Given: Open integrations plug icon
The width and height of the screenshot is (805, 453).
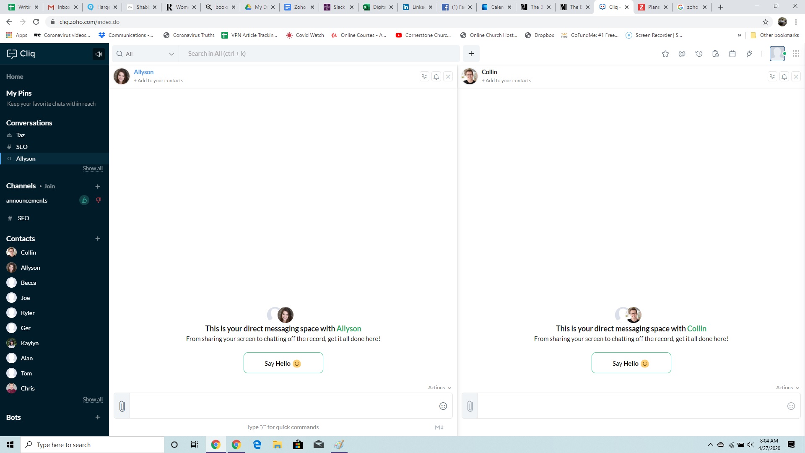Looking at the screenshot, I should (749, 54).
